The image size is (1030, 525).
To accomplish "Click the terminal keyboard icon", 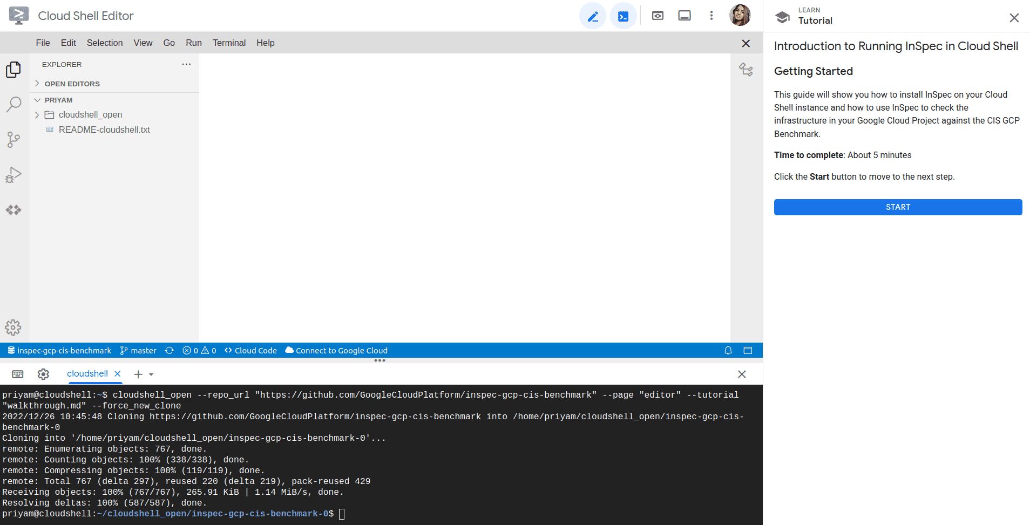I will (x=18, y=374).
